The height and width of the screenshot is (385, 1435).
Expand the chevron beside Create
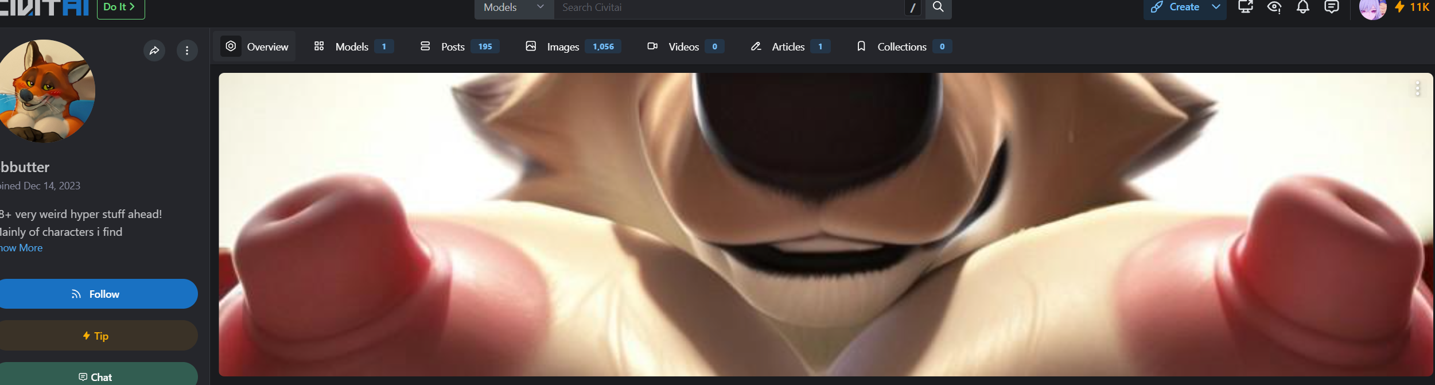tap(1216, 7)
